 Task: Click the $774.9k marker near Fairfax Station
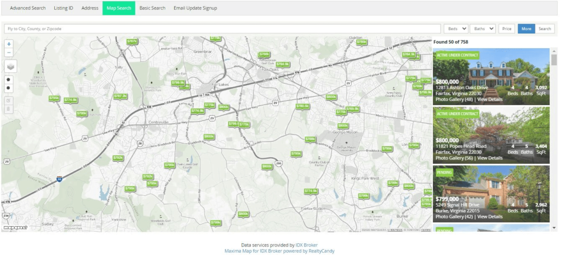point(311,191)
